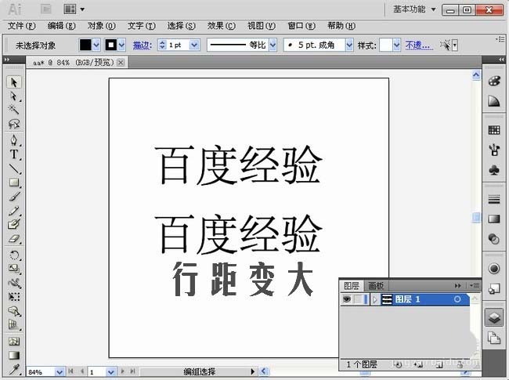Screen dimensions: 509x380
Task: Click the 描边: stroke link
Action: pos(143,45)
